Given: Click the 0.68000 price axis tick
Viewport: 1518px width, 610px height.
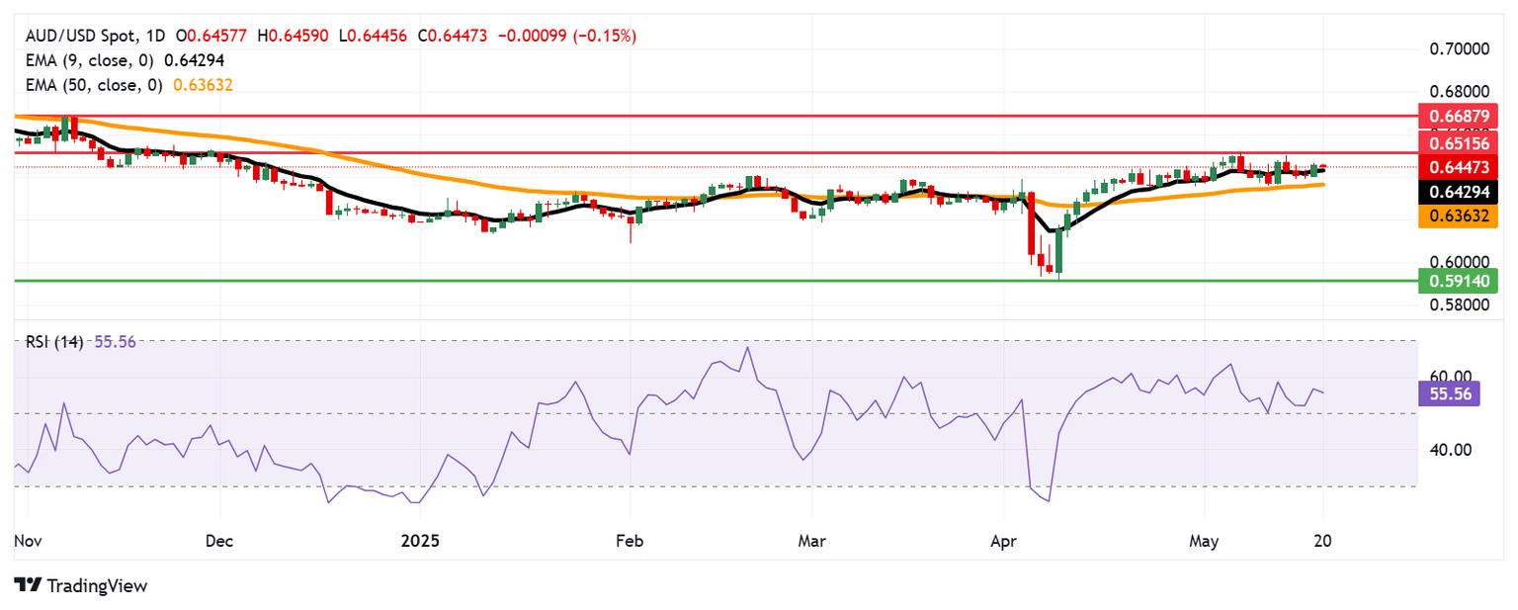Looking at the screenshot, I should pyautogui.click(x=1461, y=94).
